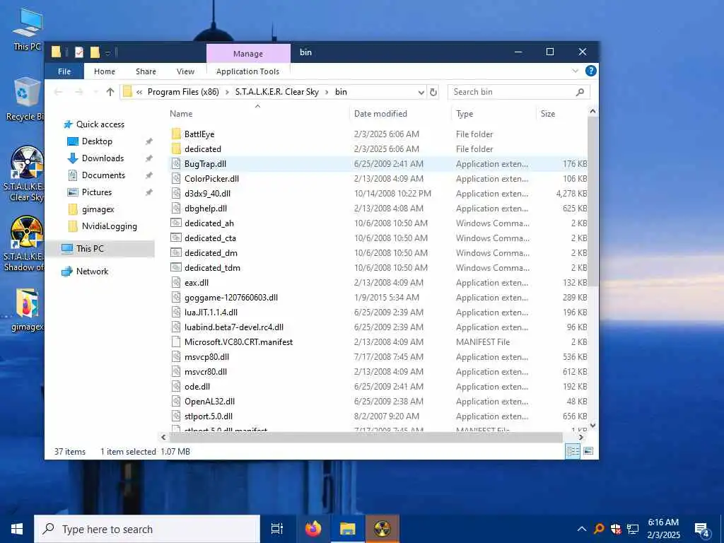
Task: Select file stlport.5.0.dll
Action: [x=209, y=416]
